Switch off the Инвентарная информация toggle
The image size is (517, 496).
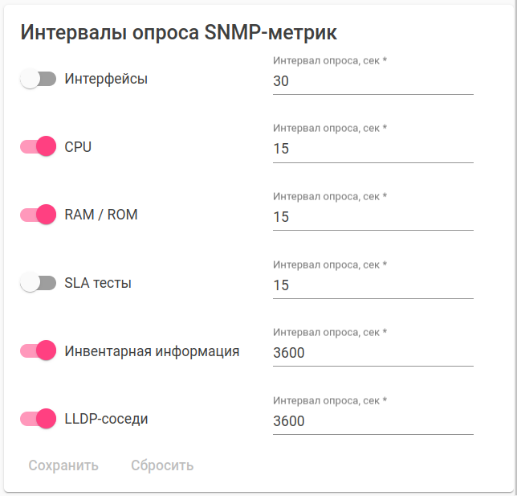point(38,350)
